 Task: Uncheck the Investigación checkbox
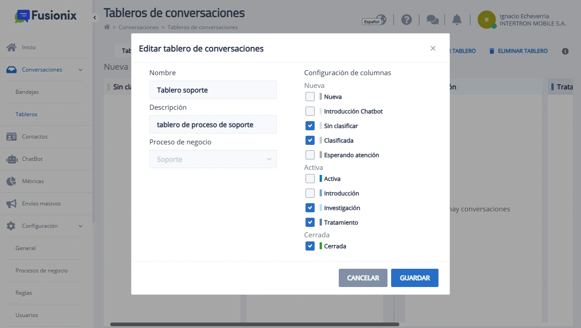310,208
